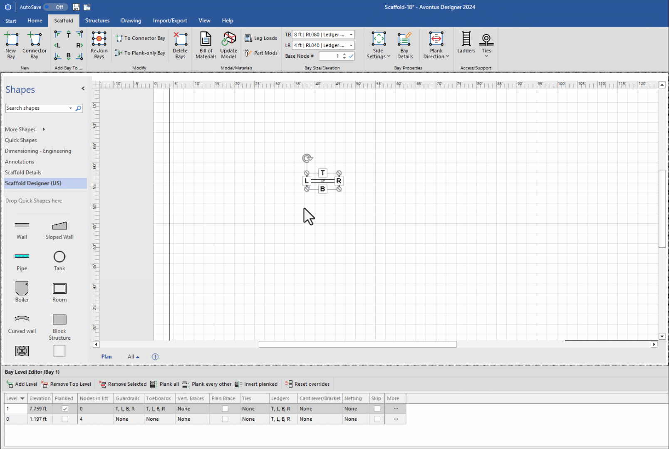The width and height of the screenshot is (669, 449).
Task: Click the Search shapes input field
Action: tap(37, 108)
